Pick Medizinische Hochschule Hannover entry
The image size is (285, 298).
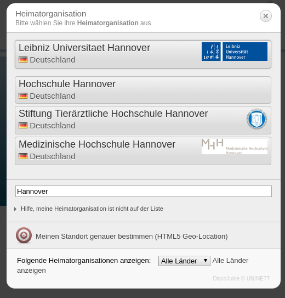pyautogui.click(x=143, y=151)
